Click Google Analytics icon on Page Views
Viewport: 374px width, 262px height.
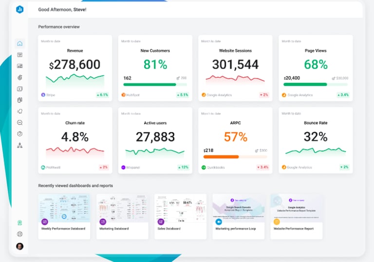(x=284, y=95)
